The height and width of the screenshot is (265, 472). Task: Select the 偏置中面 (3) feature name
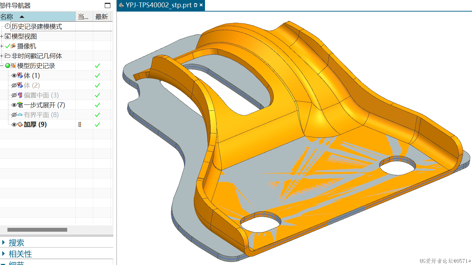point(41,95)
